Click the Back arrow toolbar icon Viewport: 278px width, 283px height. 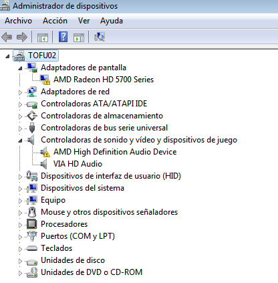[7, 37]
